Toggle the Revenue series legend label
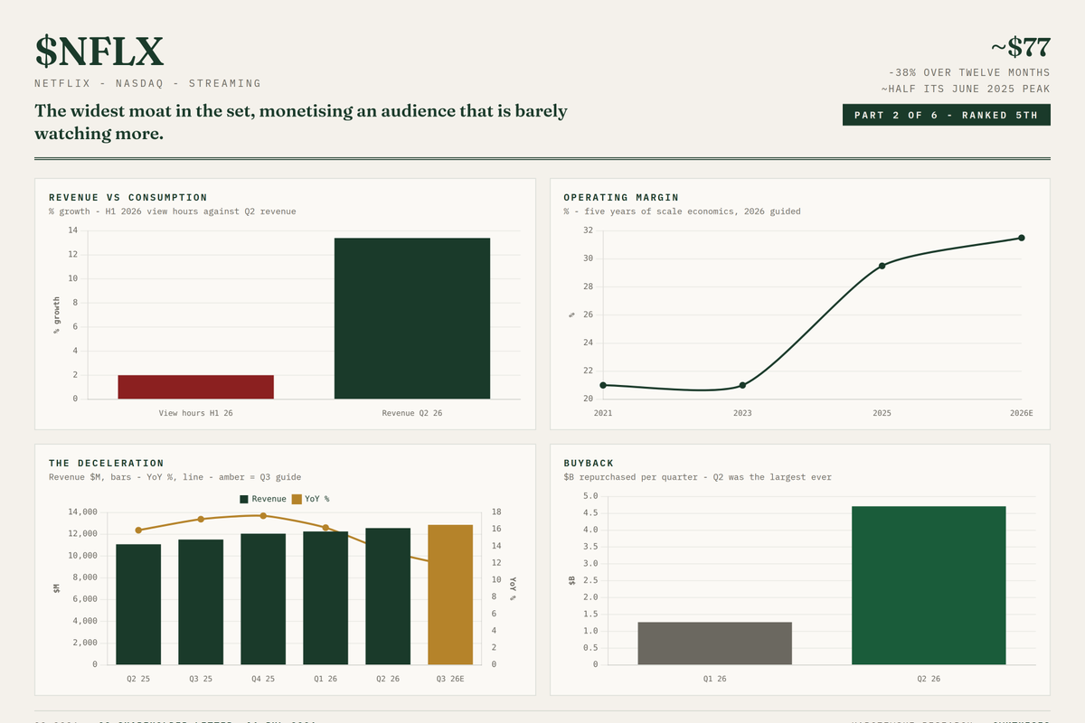 tap(269, 499)
